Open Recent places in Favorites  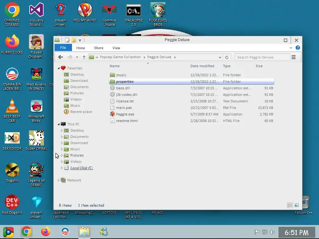pos(78,112)
